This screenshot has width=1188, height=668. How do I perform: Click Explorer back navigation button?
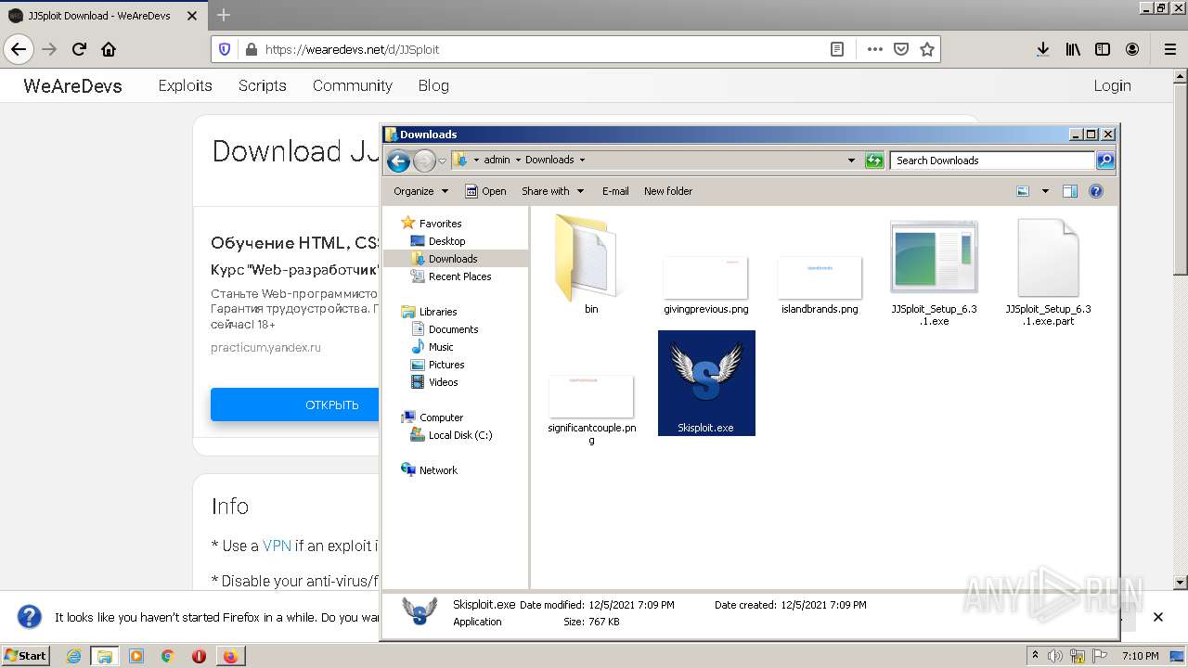point(398,161)
